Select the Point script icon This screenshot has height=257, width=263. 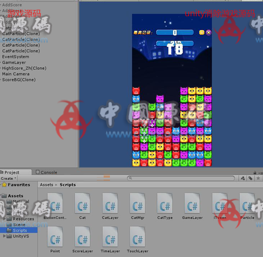(55, 237)
